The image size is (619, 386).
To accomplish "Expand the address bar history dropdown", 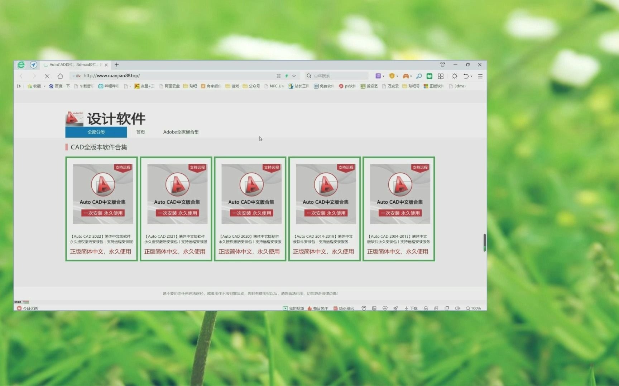I will 294,76.
